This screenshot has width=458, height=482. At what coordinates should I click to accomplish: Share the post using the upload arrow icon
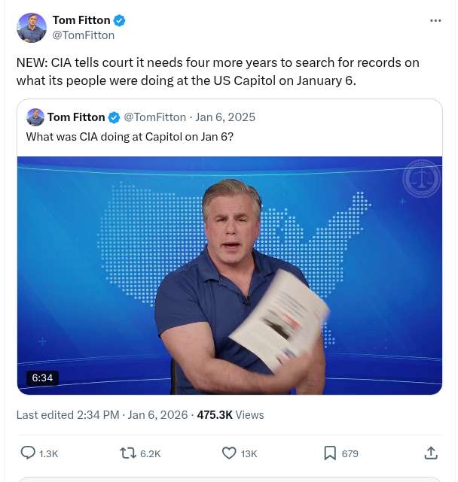(431, 453)
